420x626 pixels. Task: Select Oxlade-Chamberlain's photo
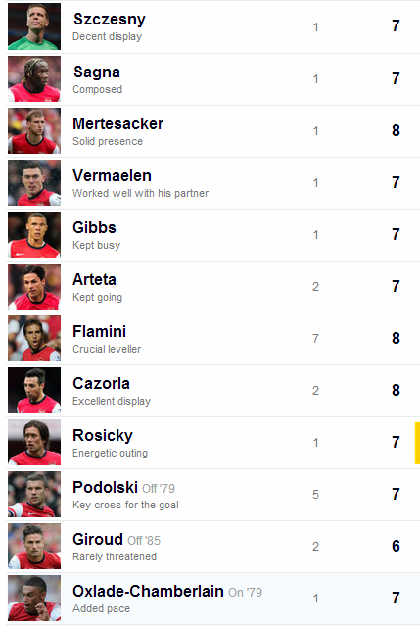(34, 598)
